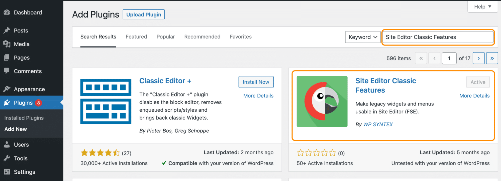Click the Users person icon
The height and width of the screenshot is (181, 501).
7,144
